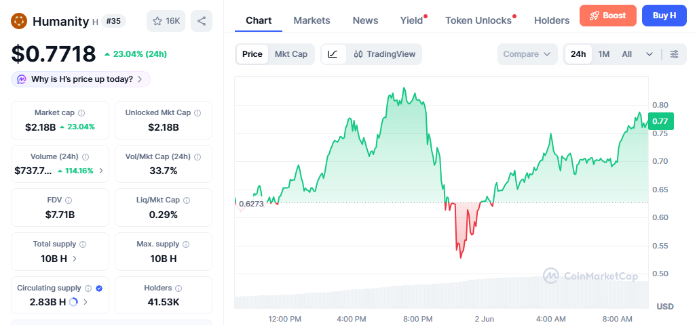Expand more time range options chevron
This screenshot has width=697, height=325.
coord(649,54)
